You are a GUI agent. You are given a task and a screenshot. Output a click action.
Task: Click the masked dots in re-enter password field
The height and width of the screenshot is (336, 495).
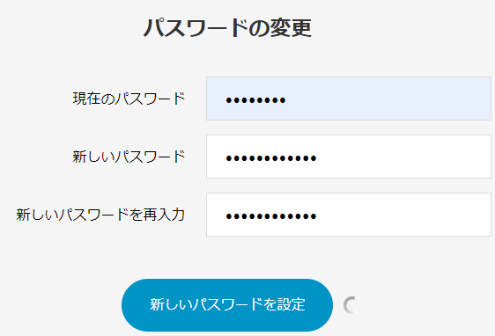(x=271, y=216)
